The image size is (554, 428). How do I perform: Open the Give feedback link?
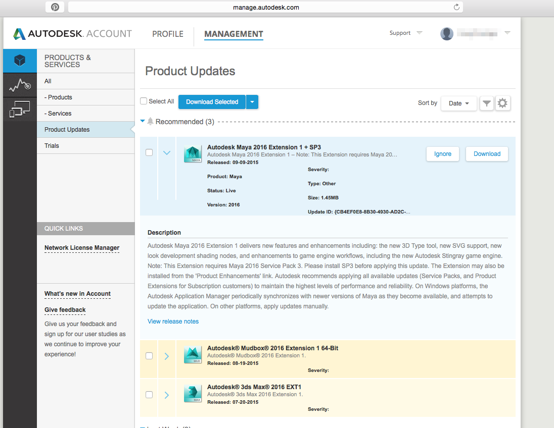[65, 310]
